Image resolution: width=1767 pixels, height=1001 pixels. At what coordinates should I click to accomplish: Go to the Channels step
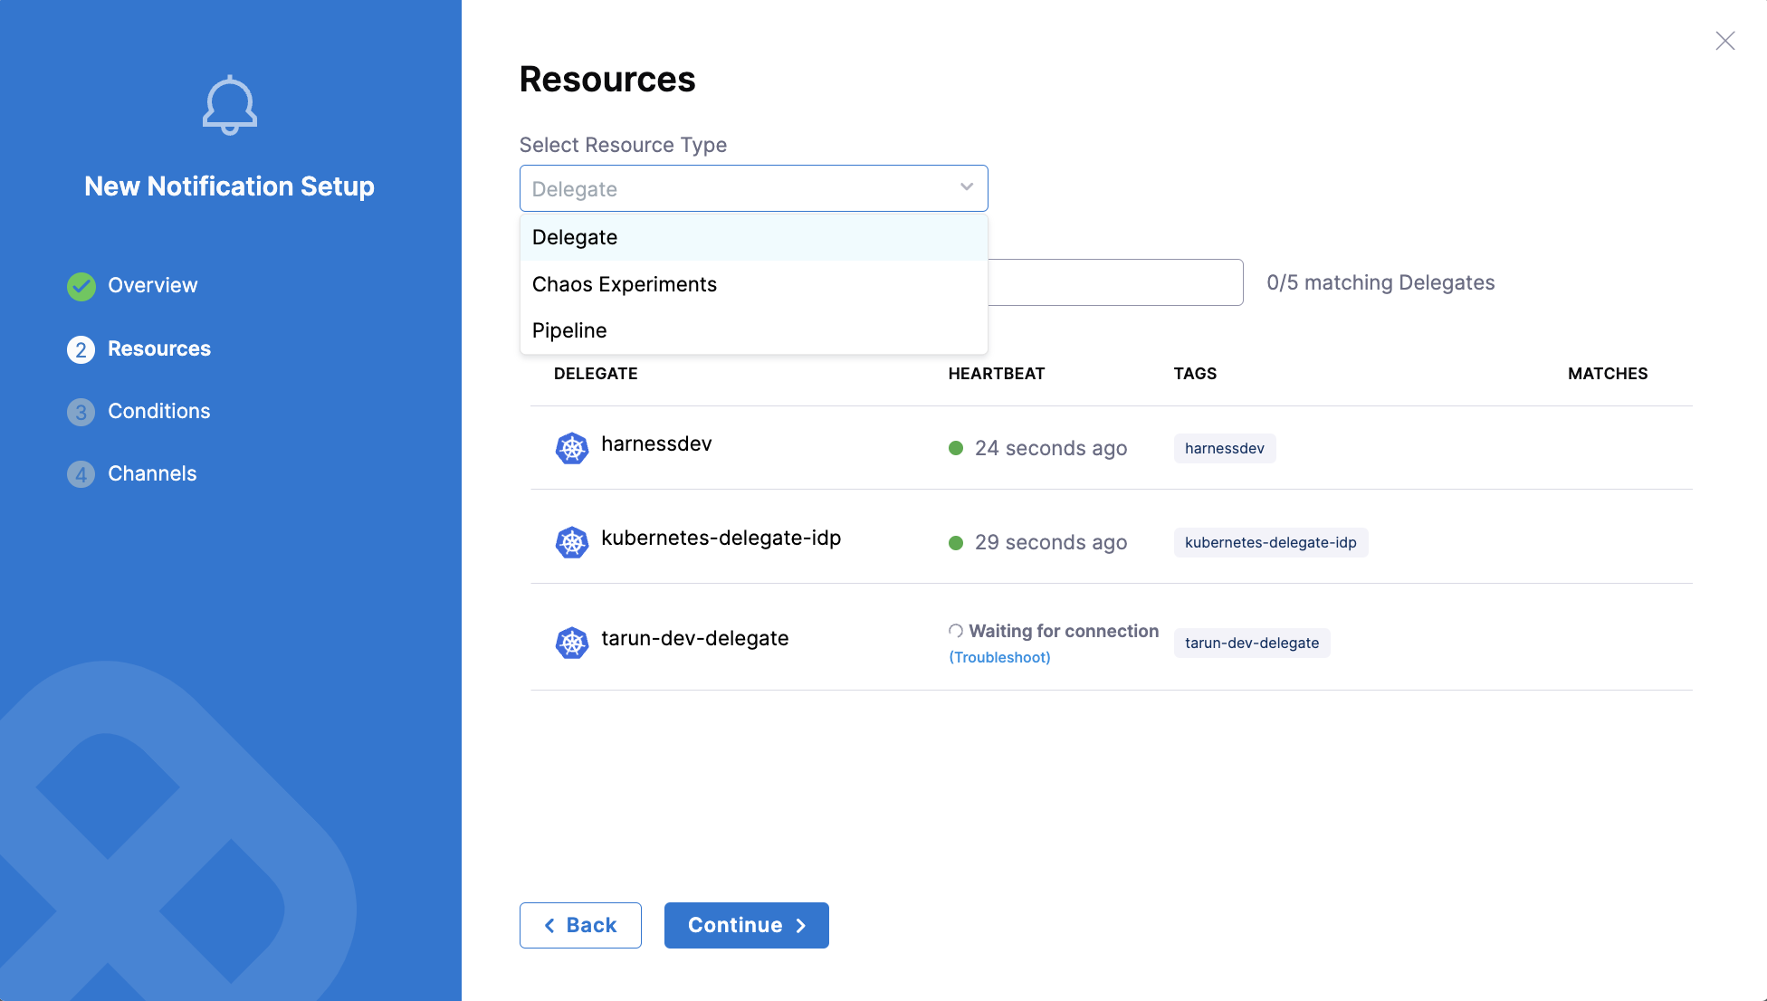click(152, 473)
